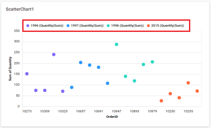This screenshot has width=211, height=128.
Task: Click the purple data point above OrderID 10273
Action: [27, 74]
